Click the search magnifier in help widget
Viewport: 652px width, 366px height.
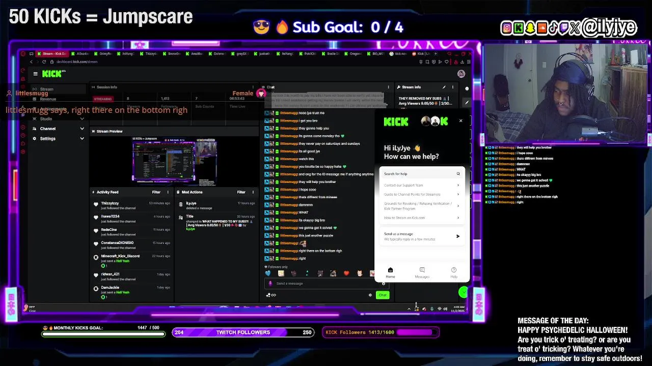[x=458, y=174]
